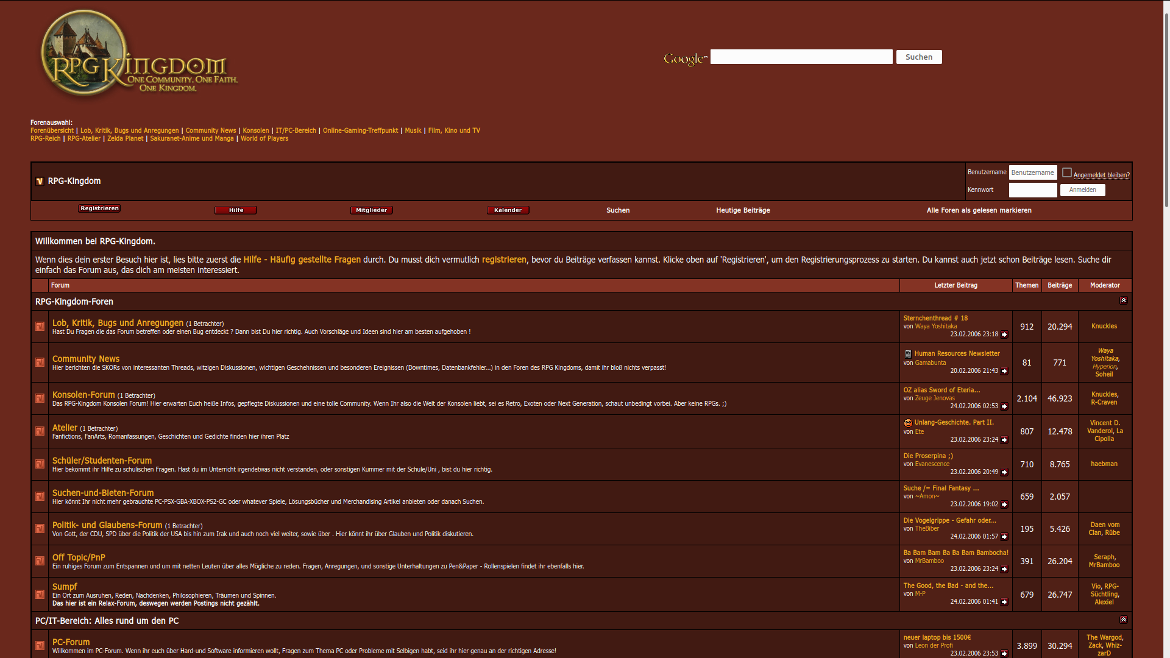
Task: Open the Suchen menu in navbar
Action: 617,210
